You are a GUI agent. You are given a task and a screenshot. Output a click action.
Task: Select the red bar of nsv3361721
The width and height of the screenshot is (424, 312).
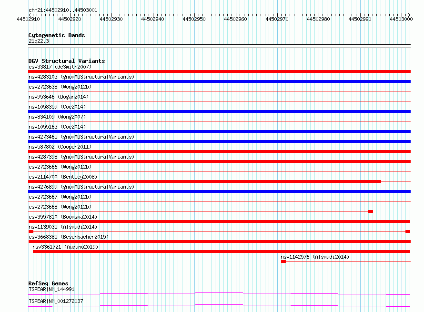tap(222, 252)
